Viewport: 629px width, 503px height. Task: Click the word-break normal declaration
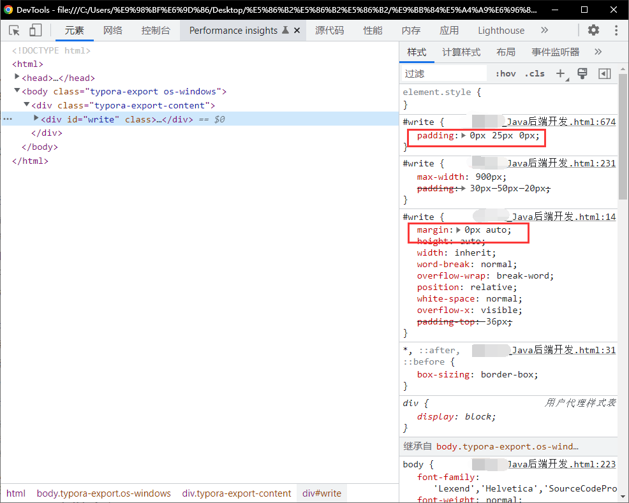coord(467,265)
